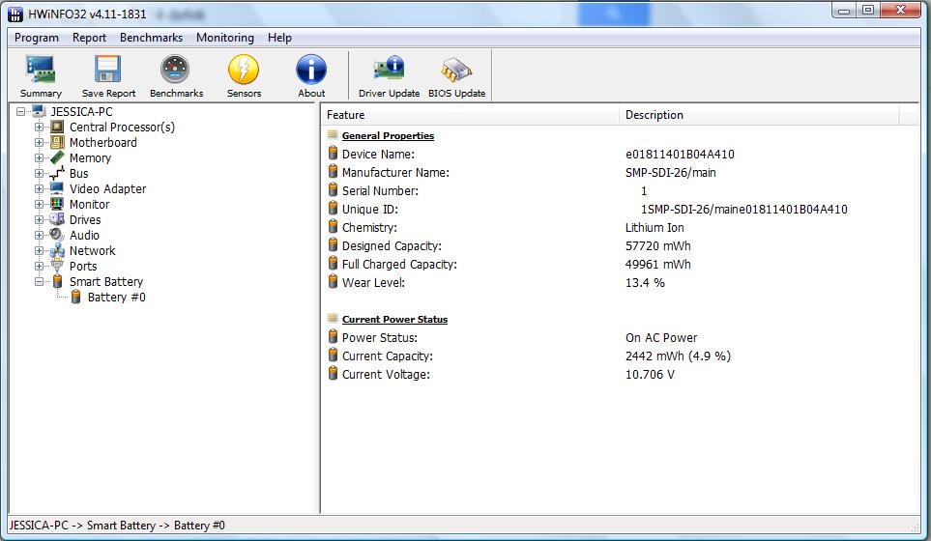Open Driver Update from toolbar

click(x=389, y=76)
